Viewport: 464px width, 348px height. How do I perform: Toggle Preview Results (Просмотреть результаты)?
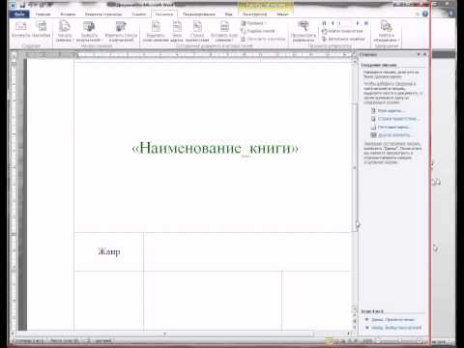pos(304,31)
